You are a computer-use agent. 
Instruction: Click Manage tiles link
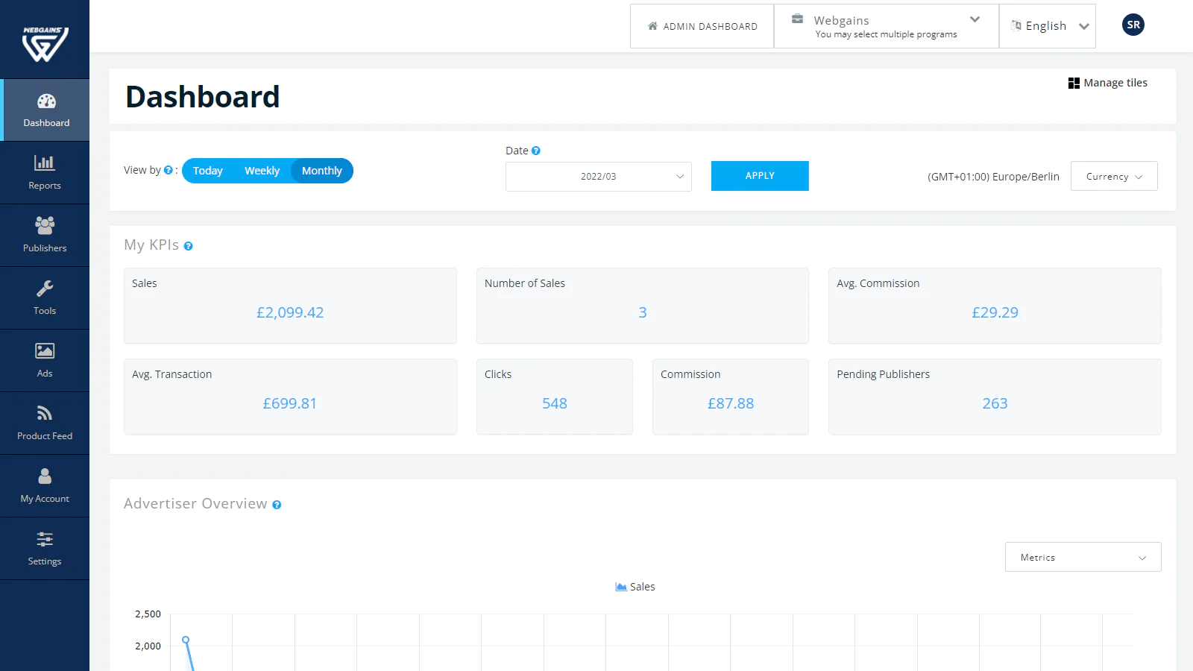[x=1107, y=83]
